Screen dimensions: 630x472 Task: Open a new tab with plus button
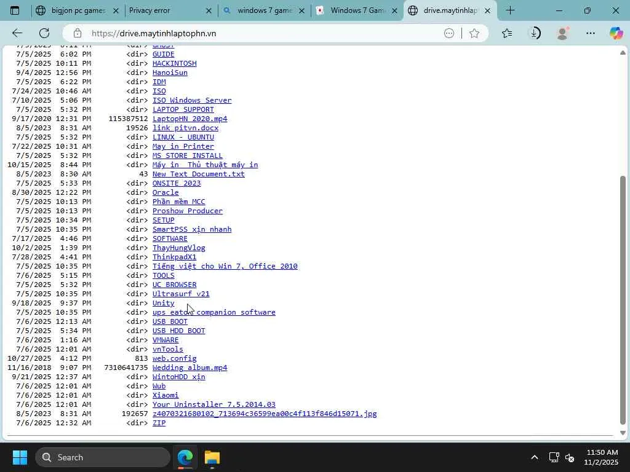tap(510, 10)
